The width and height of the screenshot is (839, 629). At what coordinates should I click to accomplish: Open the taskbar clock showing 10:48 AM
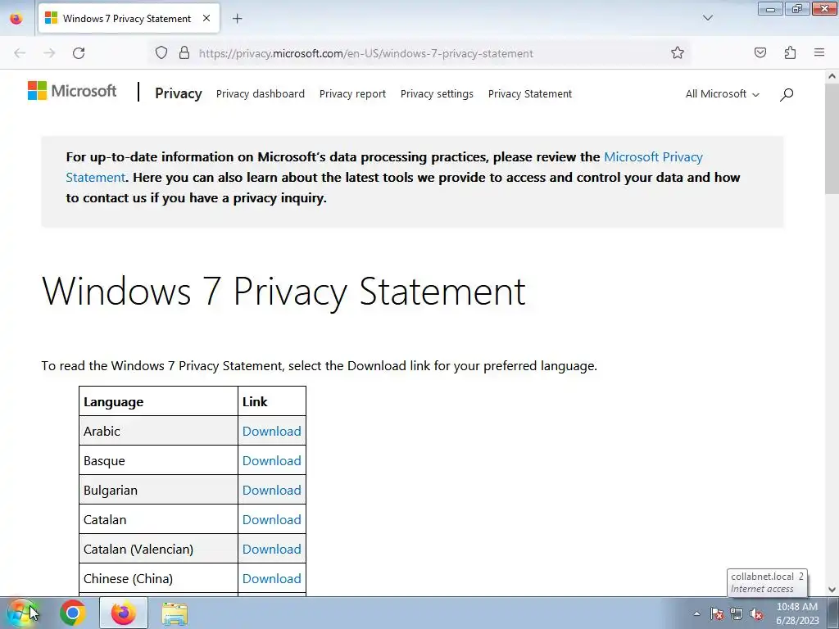[x=797, y=613]
